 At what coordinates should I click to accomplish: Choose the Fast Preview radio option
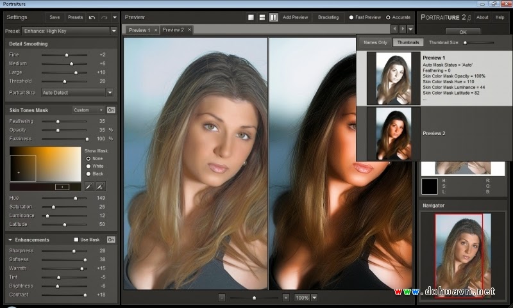[x=351, y=17]
